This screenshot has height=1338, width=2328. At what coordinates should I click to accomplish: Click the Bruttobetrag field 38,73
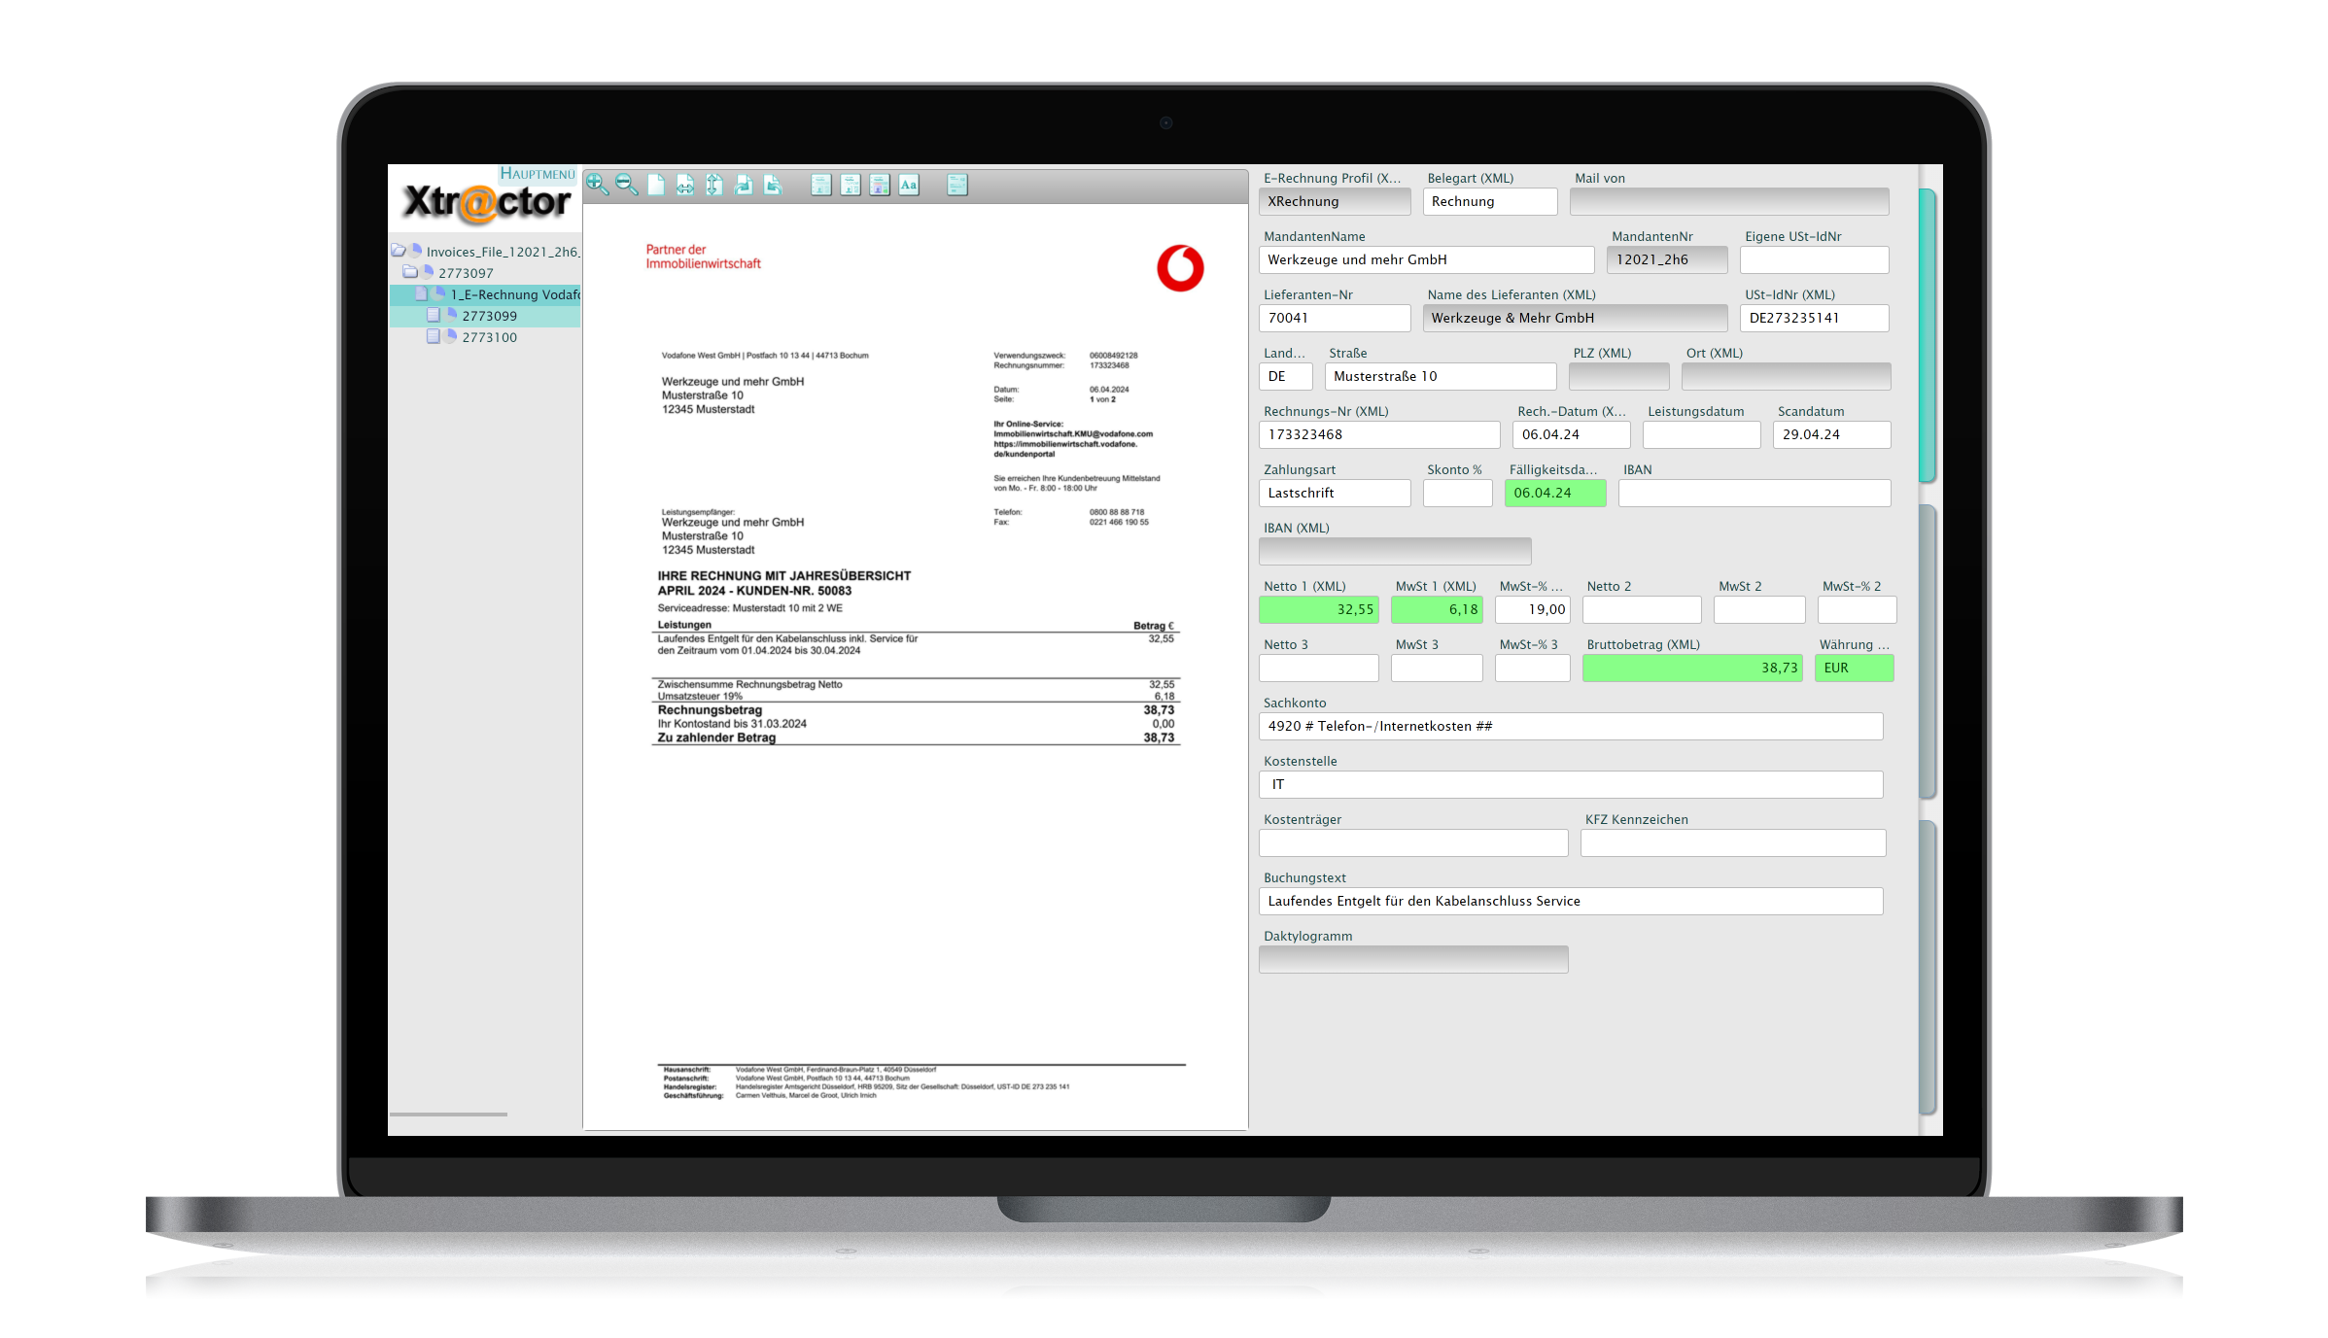click(x=1691, y=668)
